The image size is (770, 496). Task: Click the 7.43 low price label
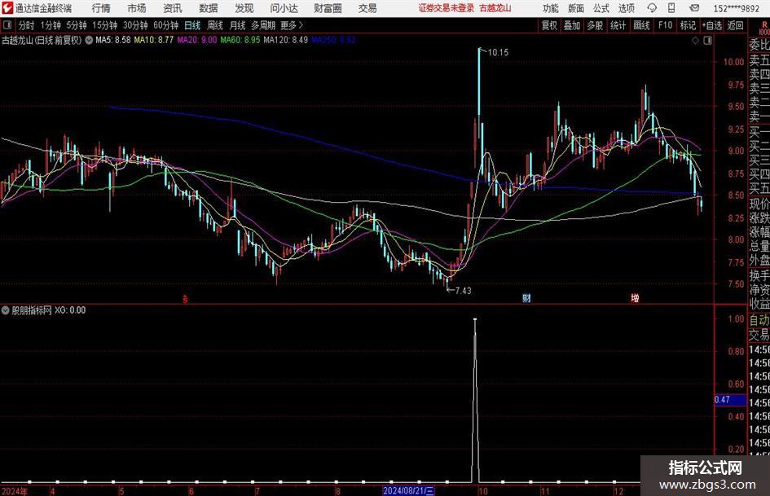[x=463, y=291]
